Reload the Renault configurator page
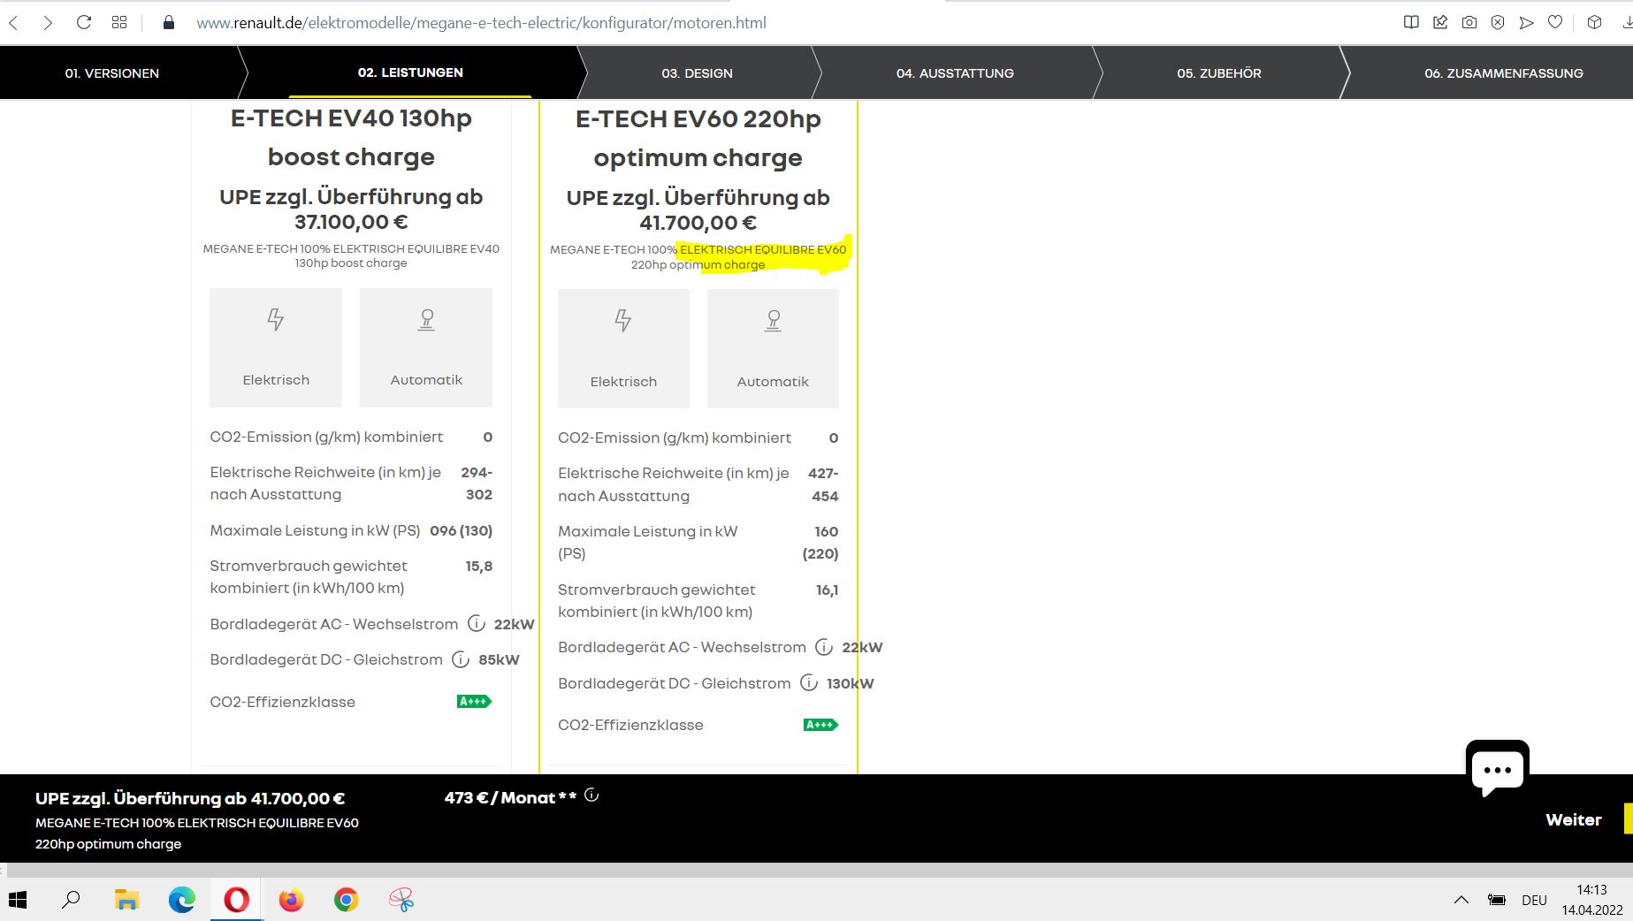This screenshot has width=1633, height=921. pyautogui.click(x=84, y=23)
